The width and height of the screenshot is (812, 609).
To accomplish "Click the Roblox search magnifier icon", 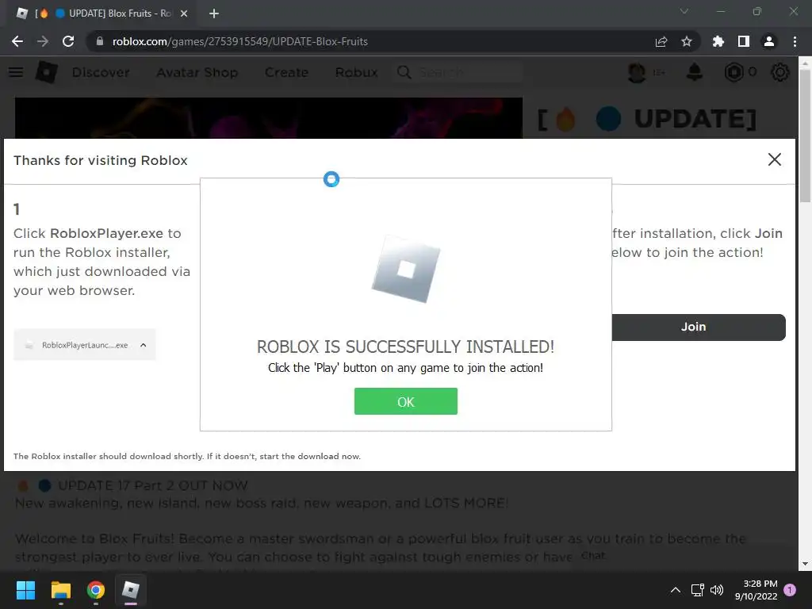I will [x=404, y=72].
